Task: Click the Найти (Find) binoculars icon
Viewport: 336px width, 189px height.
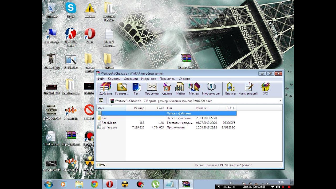Action: (180, 89)
